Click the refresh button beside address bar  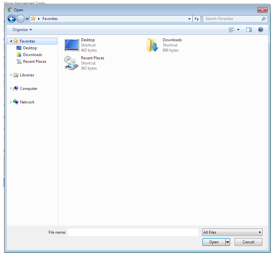pyautogui.click(x=197, y=19)
